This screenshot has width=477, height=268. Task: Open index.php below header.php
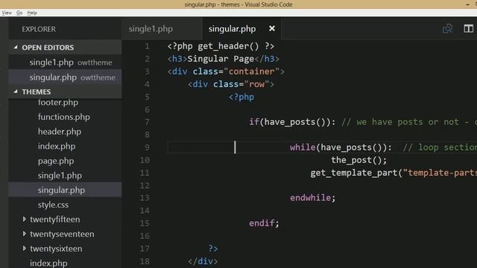point(57,146)
